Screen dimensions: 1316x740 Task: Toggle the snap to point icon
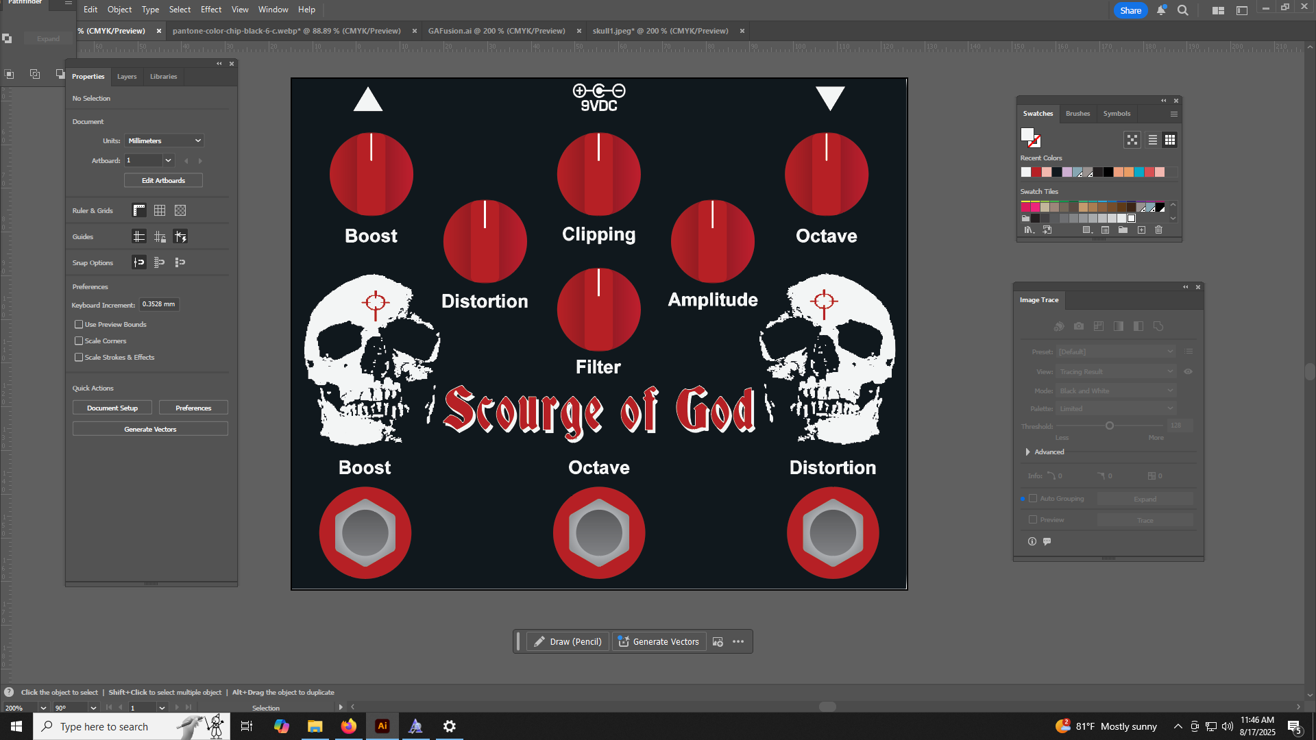(139, 262)
